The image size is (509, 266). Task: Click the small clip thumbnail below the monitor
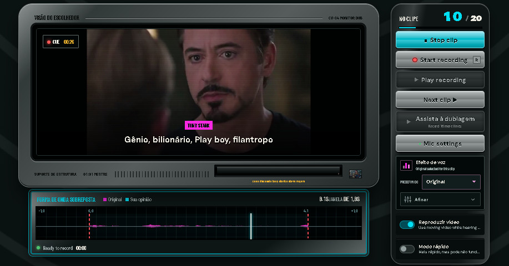355,174
